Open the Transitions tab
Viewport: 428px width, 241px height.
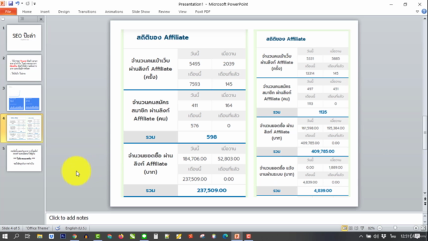coord(87,11)
